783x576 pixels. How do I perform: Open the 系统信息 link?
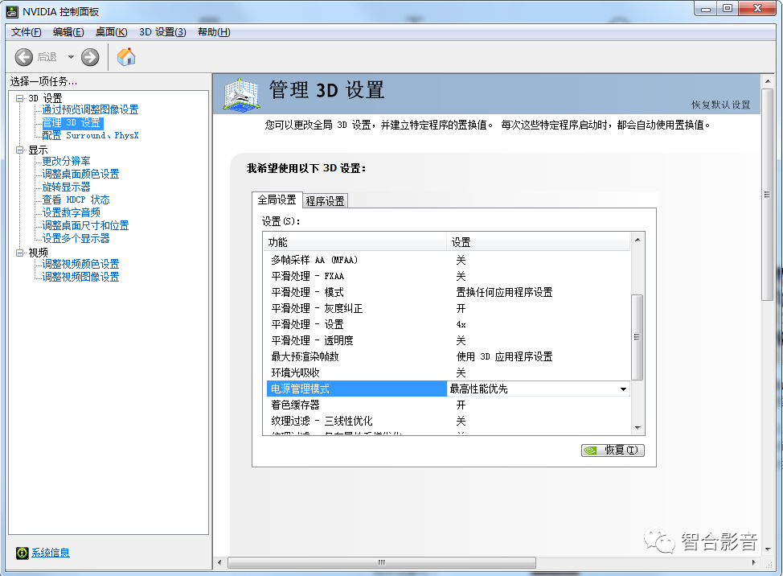click(x=51, y=553)
